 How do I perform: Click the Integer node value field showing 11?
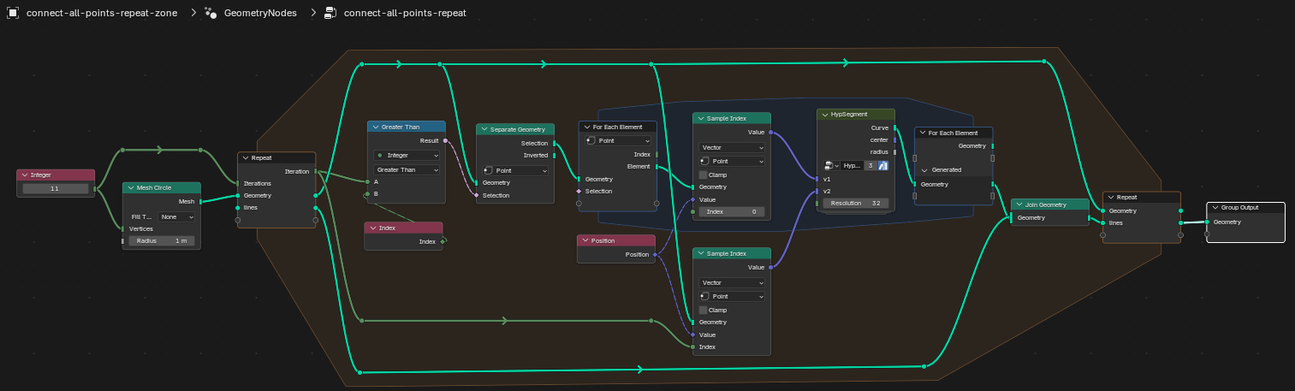click(56, 188)
